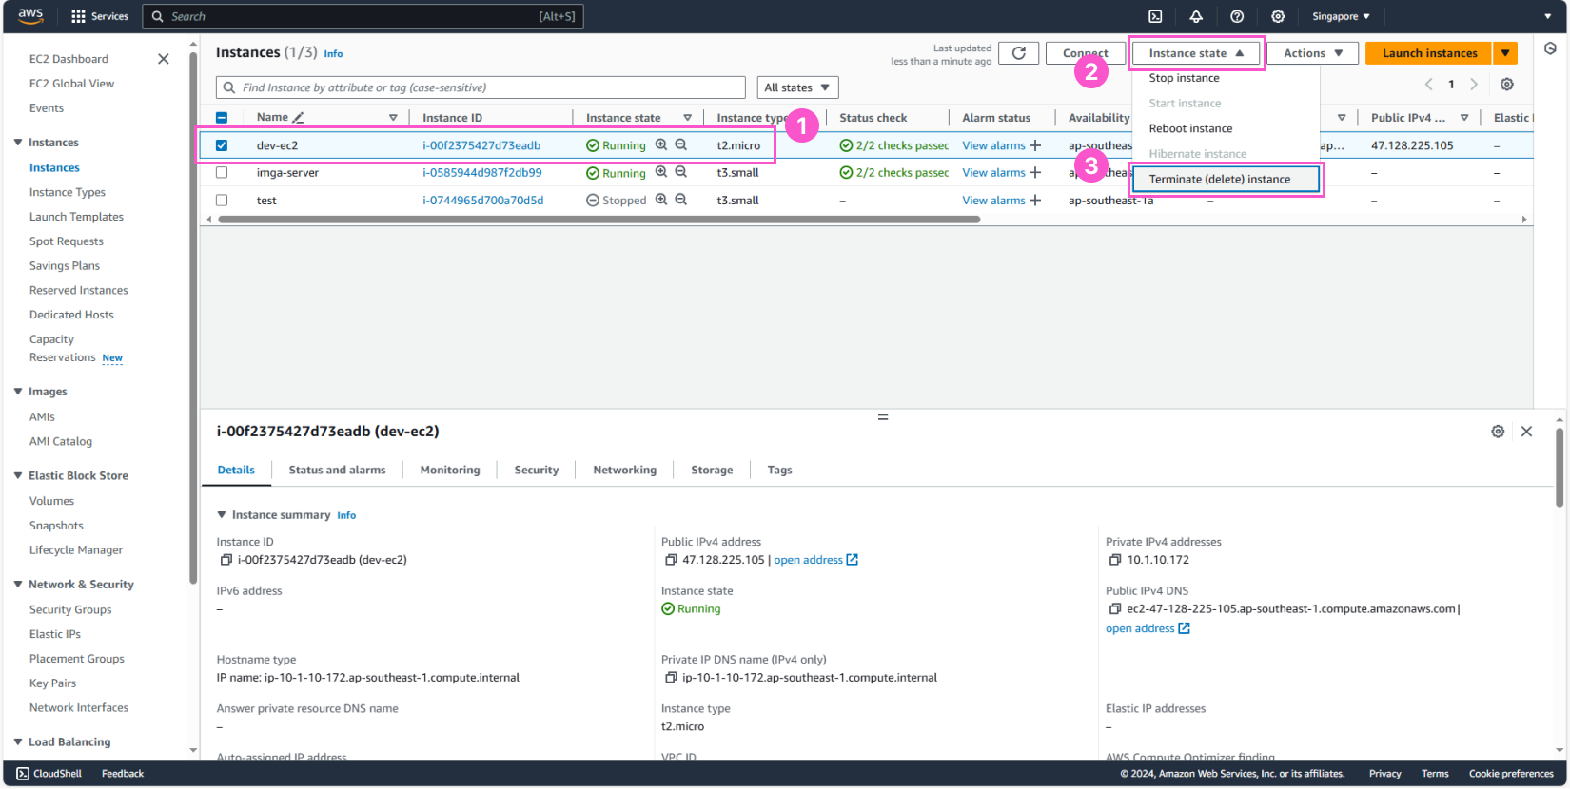Add alarm plus icon for test instance

pos(1035,201)
